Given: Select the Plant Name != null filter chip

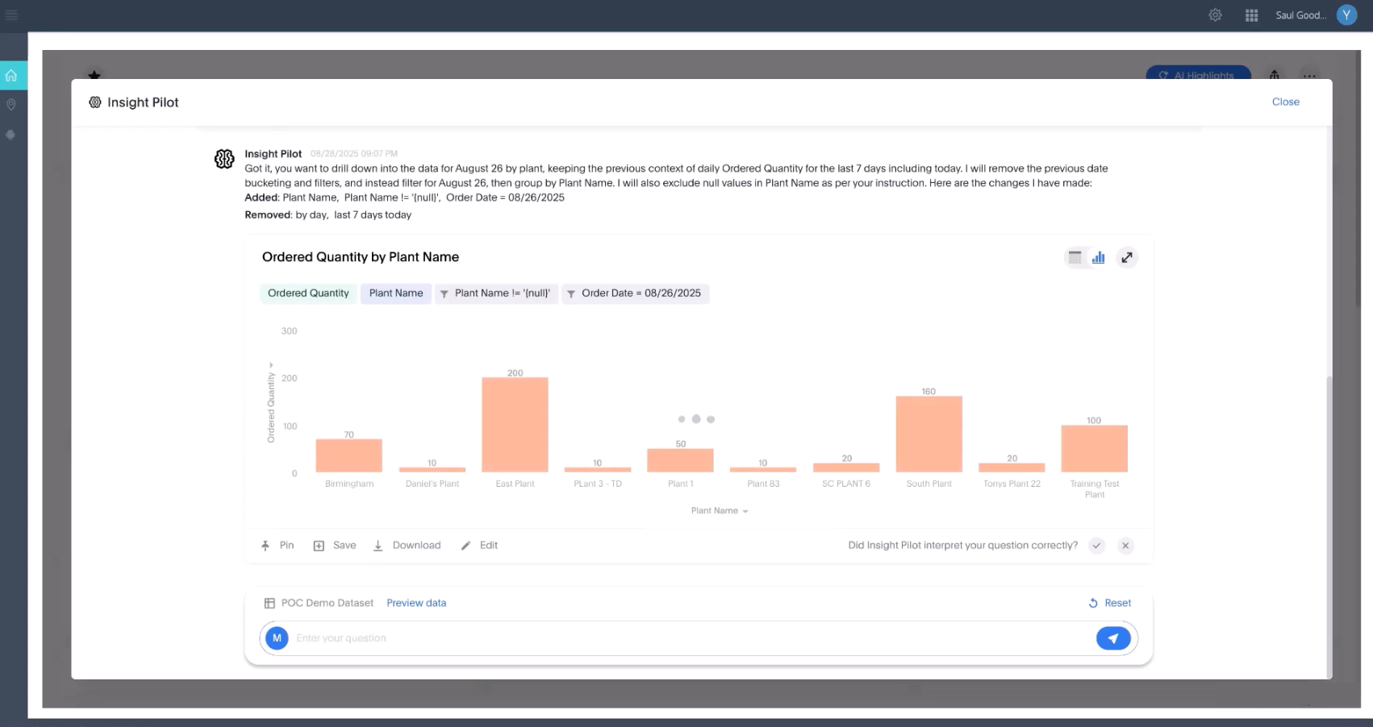Looking at the screenshot, I should (496, 293).
